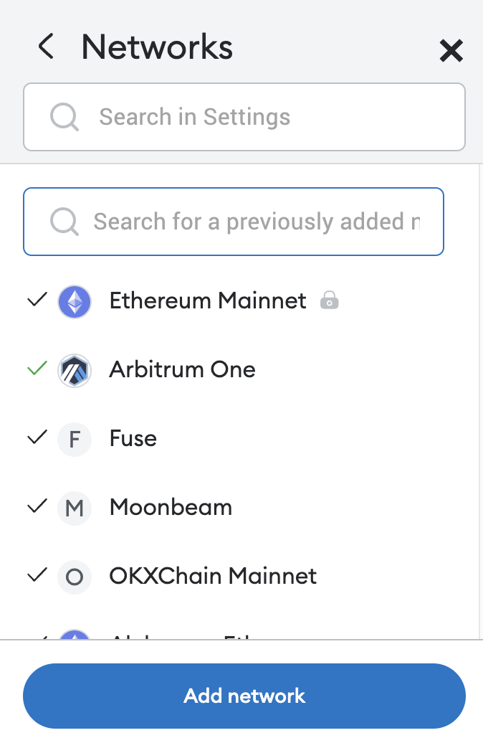Click the Fuse letter avatar icon
This screenshot has height=743, width=483.
click(75, 439)
